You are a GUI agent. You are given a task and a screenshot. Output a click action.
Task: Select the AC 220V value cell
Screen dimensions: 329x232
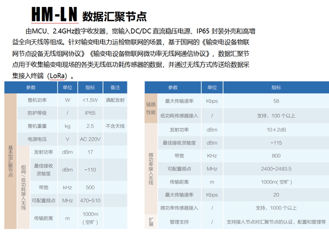tap(90, 139)
